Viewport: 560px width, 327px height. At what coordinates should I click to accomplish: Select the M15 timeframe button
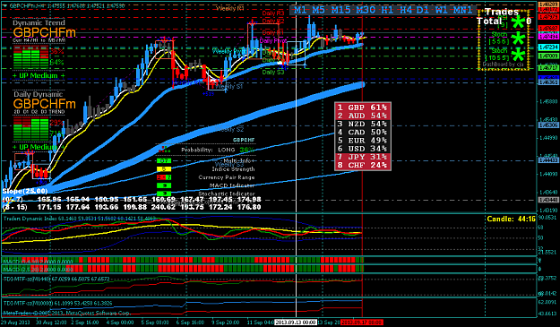tap(340, 10)
